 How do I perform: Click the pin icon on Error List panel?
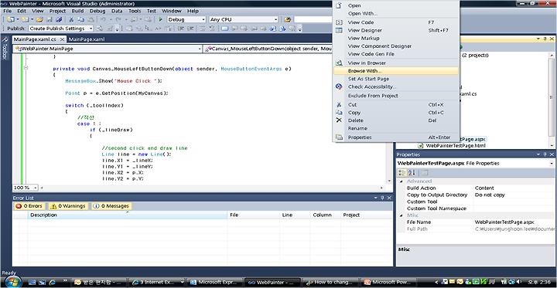[x=383, y=198]
